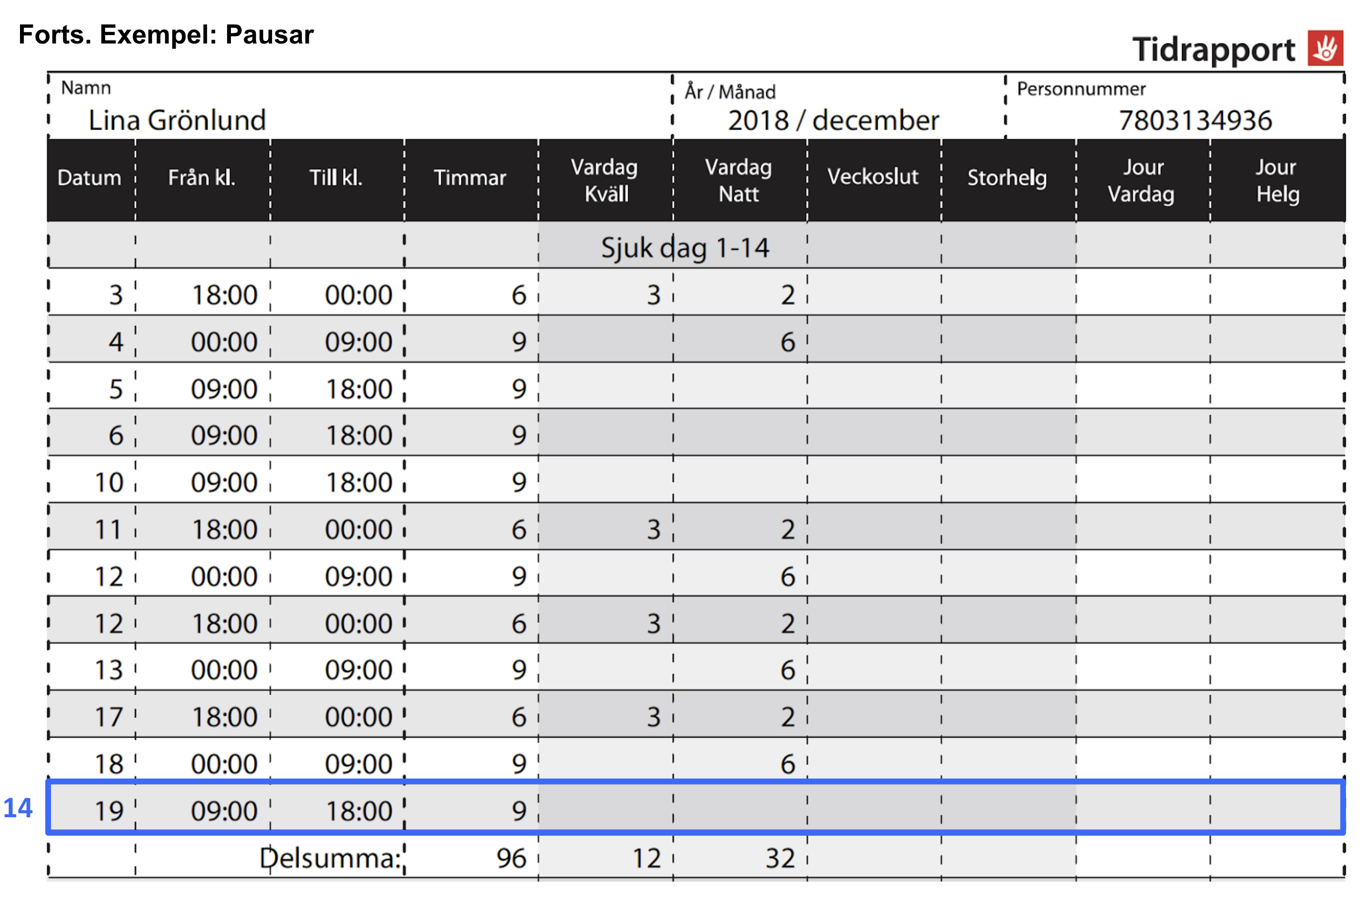Click the Vardag Kväll column header
1363x916 pixels.
605,180
